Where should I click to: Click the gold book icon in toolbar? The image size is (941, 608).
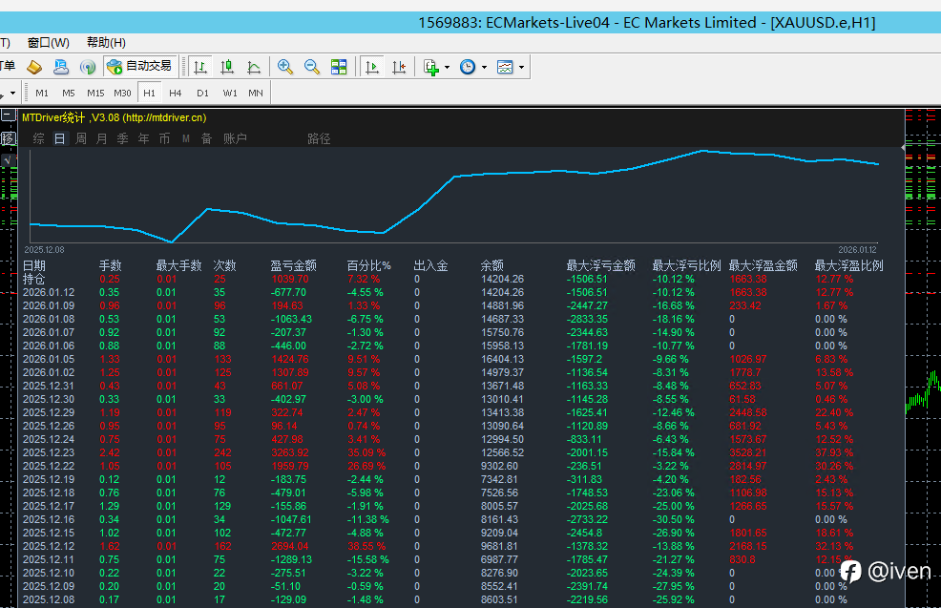34,67
